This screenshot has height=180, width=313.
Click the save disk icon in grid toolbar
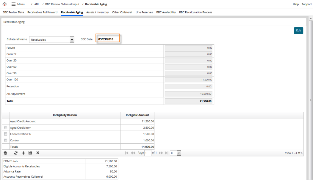30,153
